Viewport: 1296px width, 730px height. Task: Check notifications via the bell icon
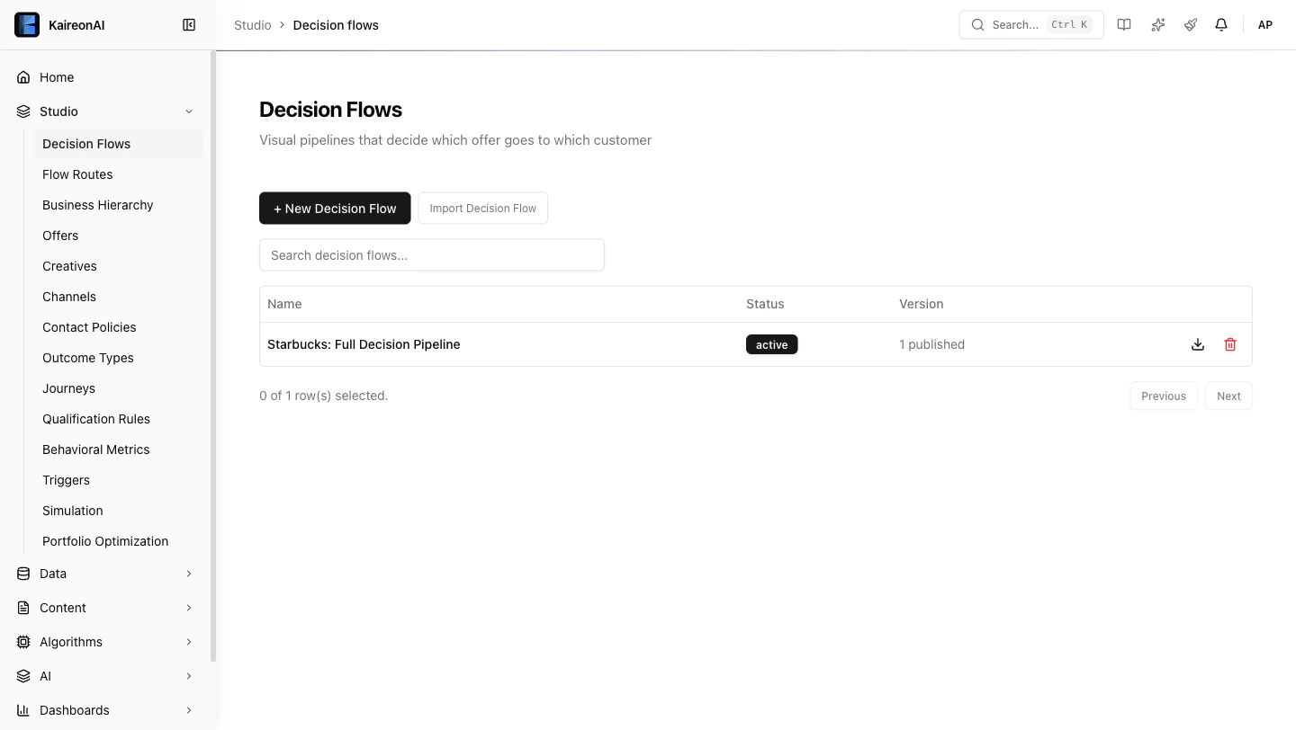1221,24
